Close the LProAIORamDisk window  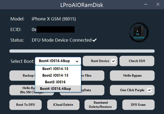pyautogui.click(x=158, y=4)
